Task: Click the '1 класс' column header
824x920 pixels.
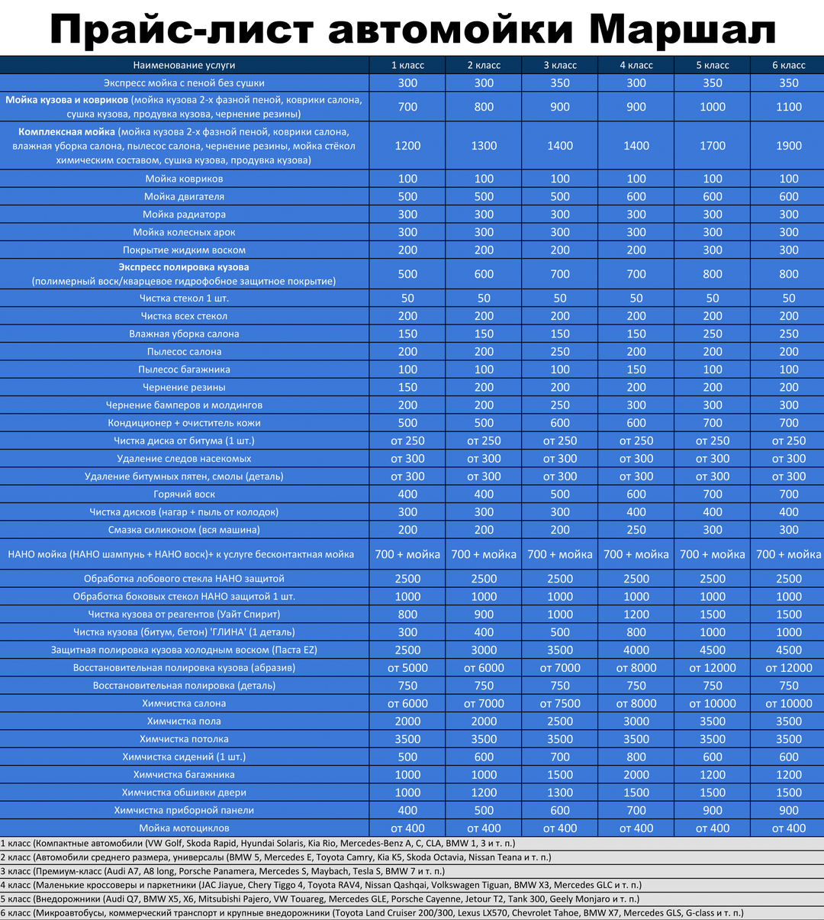Action: click(407, 65)
